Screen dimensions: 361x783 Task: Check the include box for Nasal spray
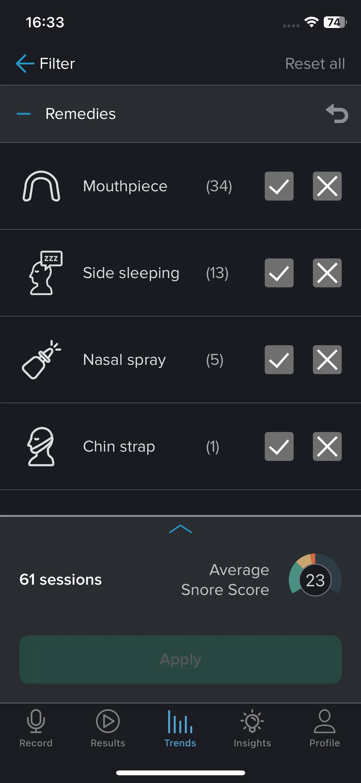tap(279, 360)
